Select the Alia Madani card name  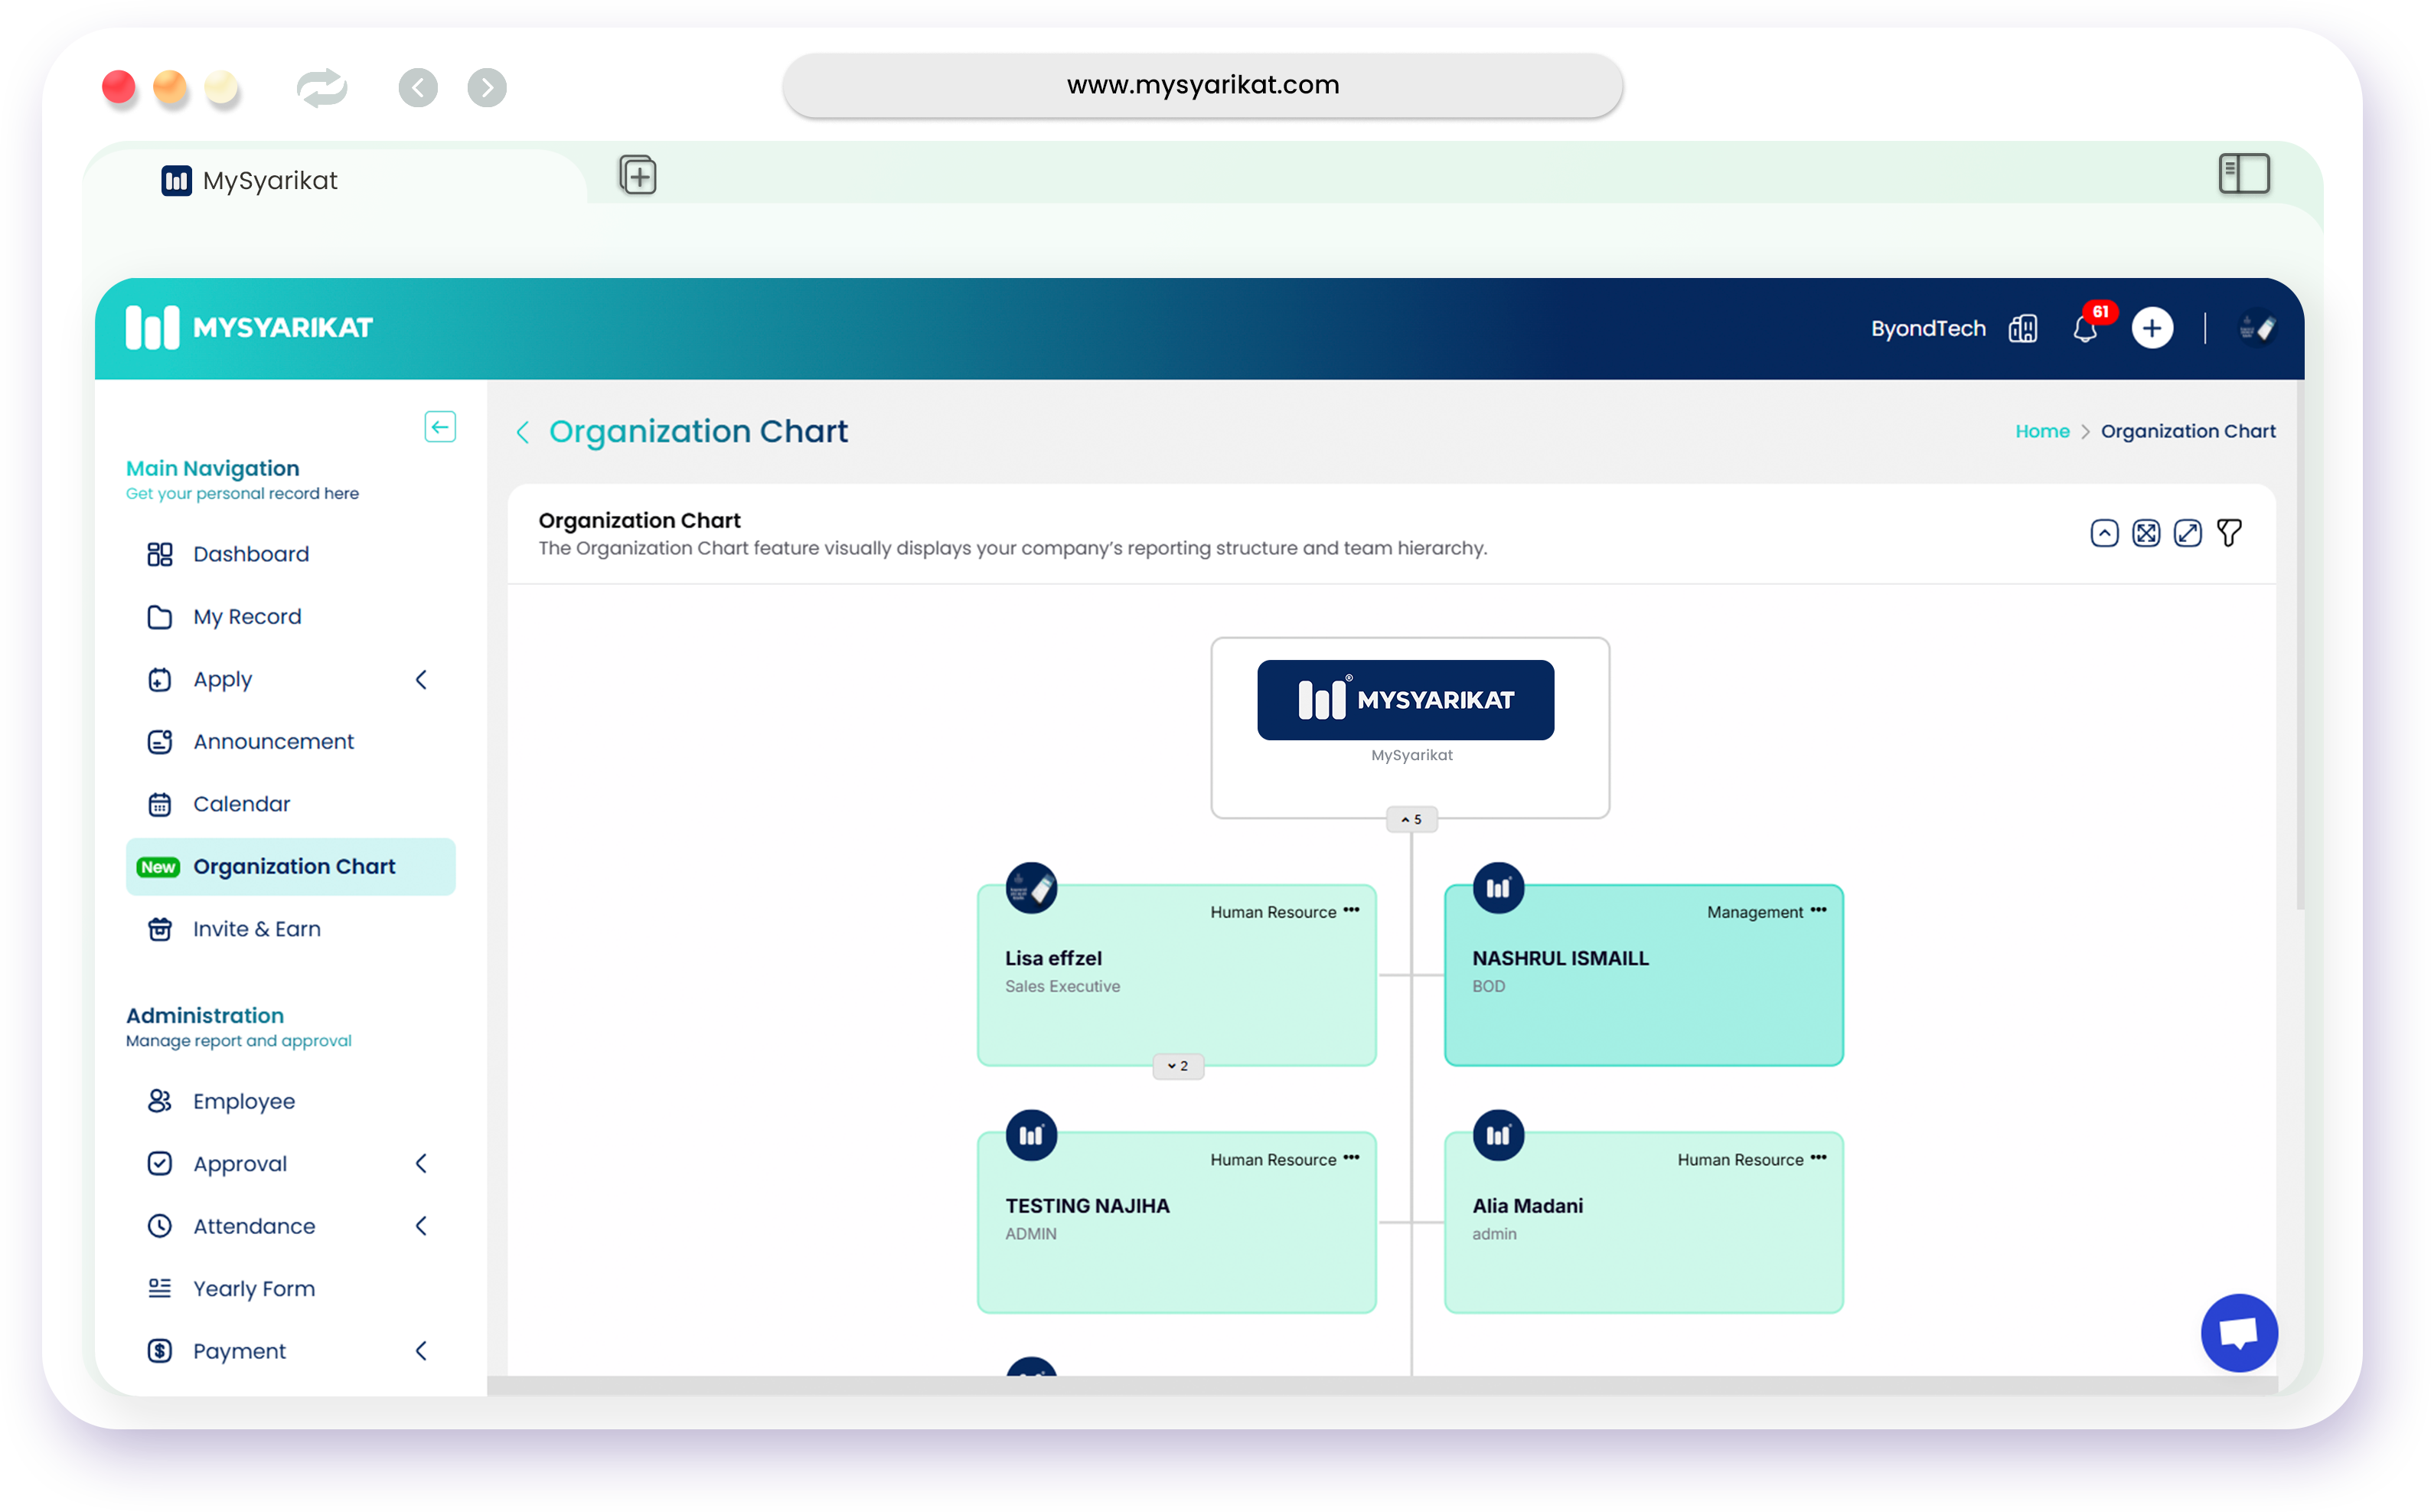1527,1206
